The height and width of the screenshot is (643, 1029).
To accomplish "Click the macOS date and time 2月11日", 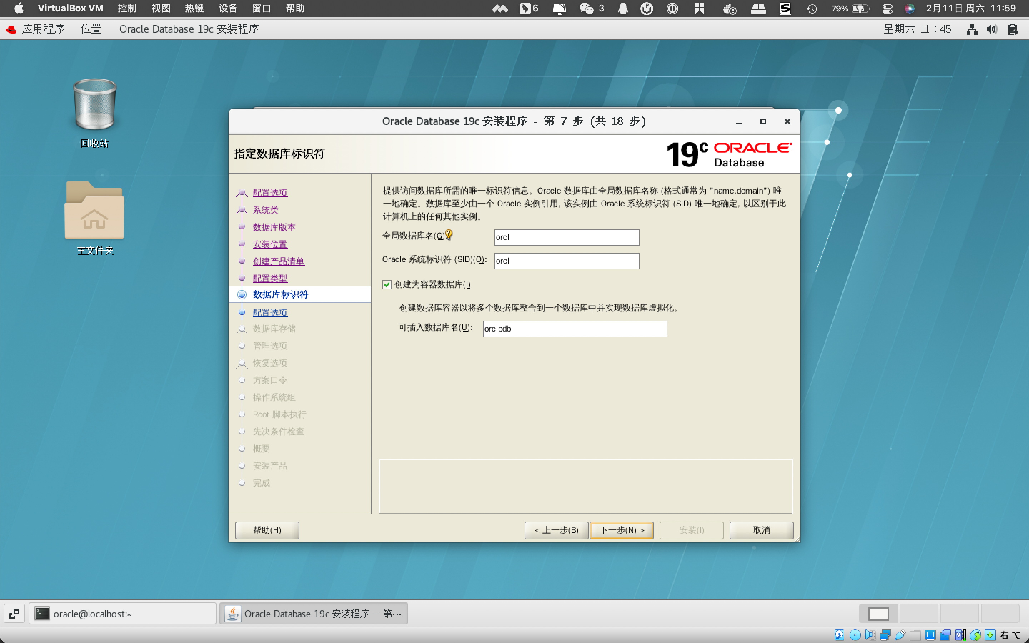I will tap(971, 8).
